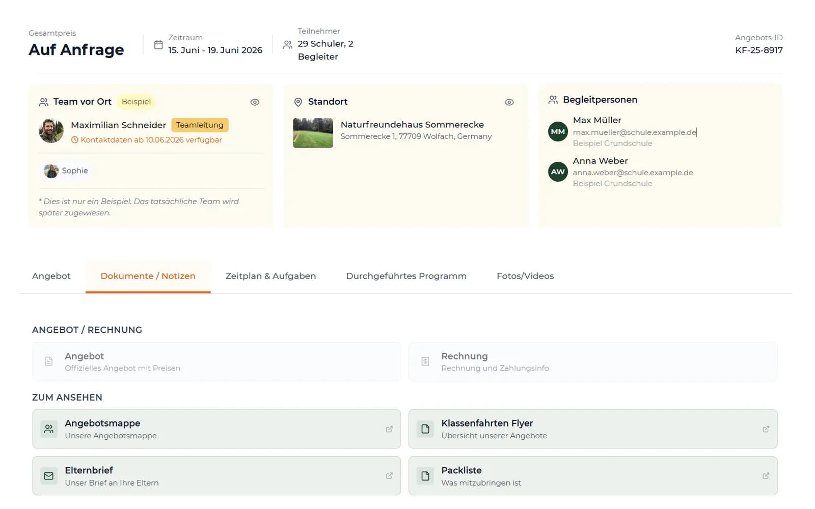Open Elternbrief via external link icon

(389, 476)
